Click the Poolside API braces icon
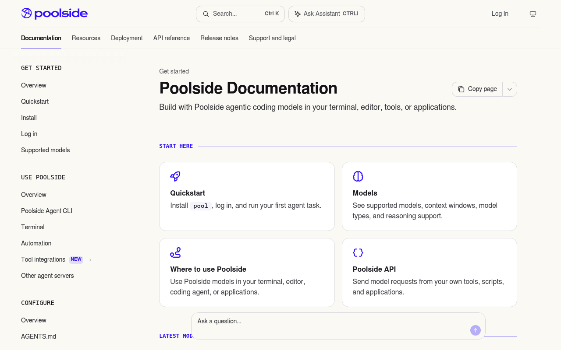 pos(358,252)
